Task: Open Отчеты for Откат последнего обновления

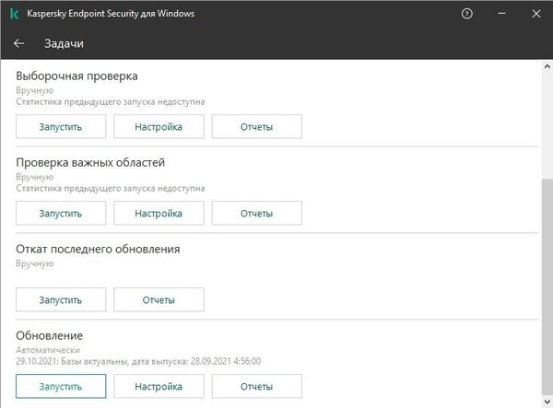Action: click(159, 299)
